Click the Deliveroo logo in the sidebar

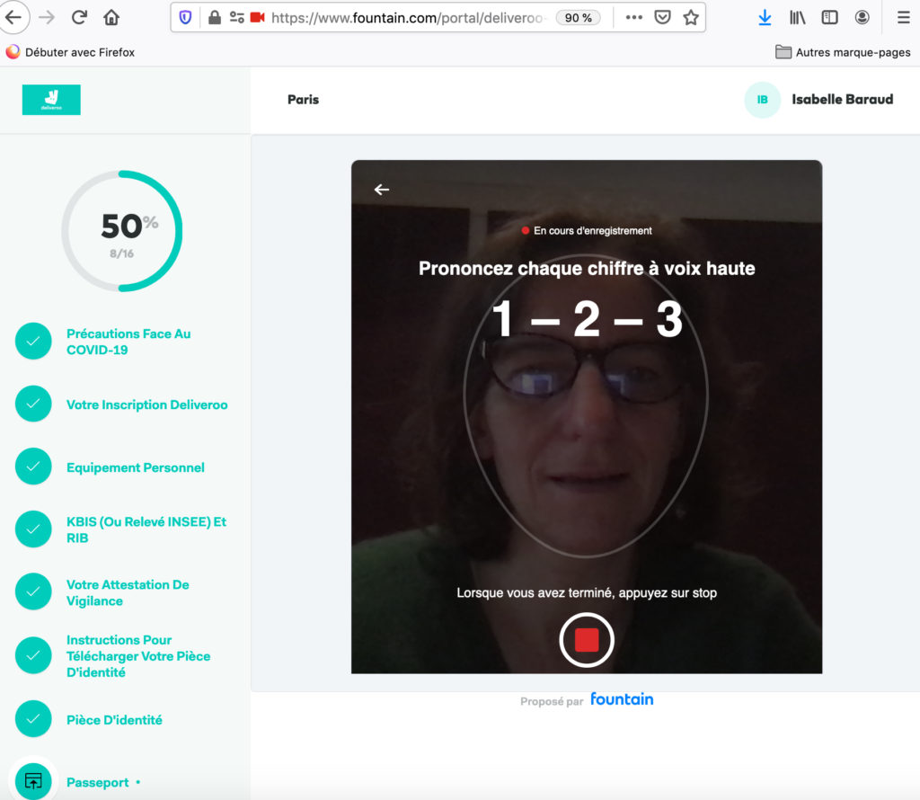pyautogui.click(x=51, y=100)
